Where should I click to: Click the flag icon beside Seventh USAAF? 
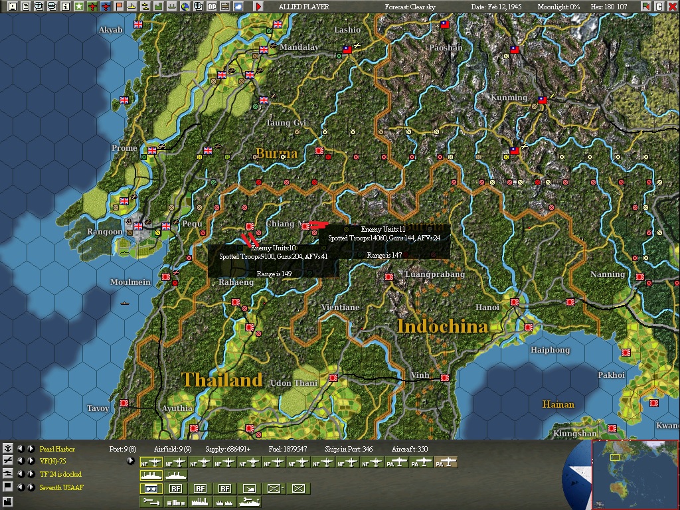click(8, 487)
